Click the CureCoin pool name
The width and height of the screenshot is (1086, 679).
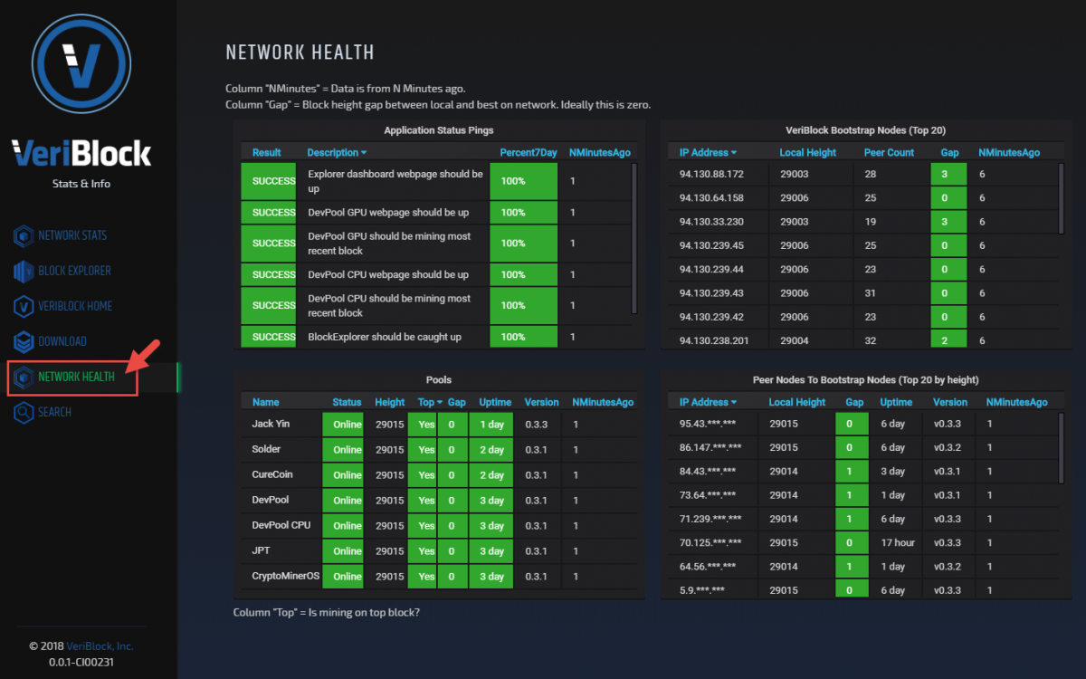pos(271,474)
